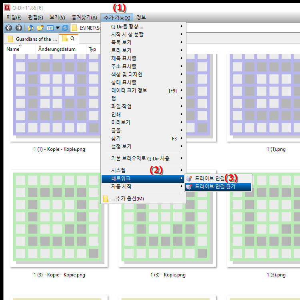This screenshot has width=300, height=300.
Task: Expand the Q-Dir를 항상 ... submenu
Action: [144, 26]
